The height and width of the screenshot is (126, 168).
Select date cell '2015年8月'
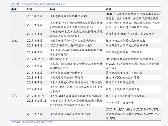click(x=34, y=78)
